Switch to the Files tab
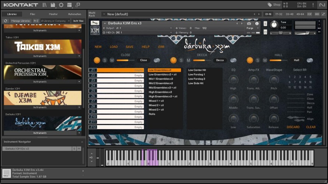Viewport: 328px width, 184px height. [x=33, y=14]
